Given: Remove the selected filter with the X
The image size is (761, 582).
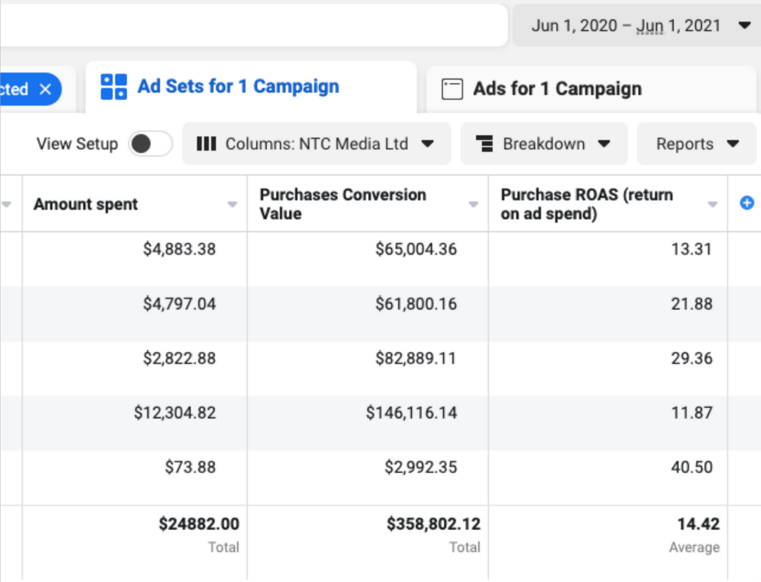Looking at the screenshot, I should pos(46,89).
